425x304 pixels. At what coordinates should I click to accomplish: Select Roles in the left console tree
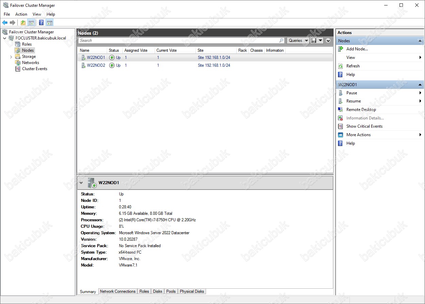[27, 44]
